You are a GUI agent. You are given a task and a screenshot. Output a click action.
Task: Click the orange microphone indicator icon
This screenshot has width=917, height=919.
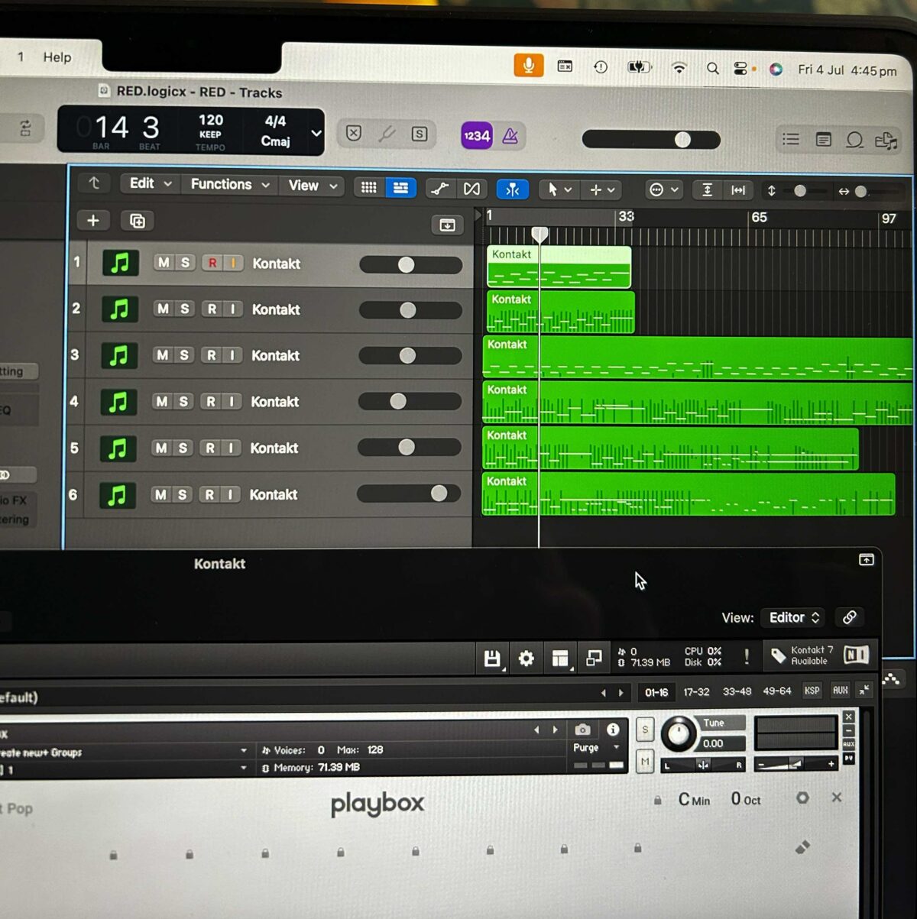coord(528,66)
